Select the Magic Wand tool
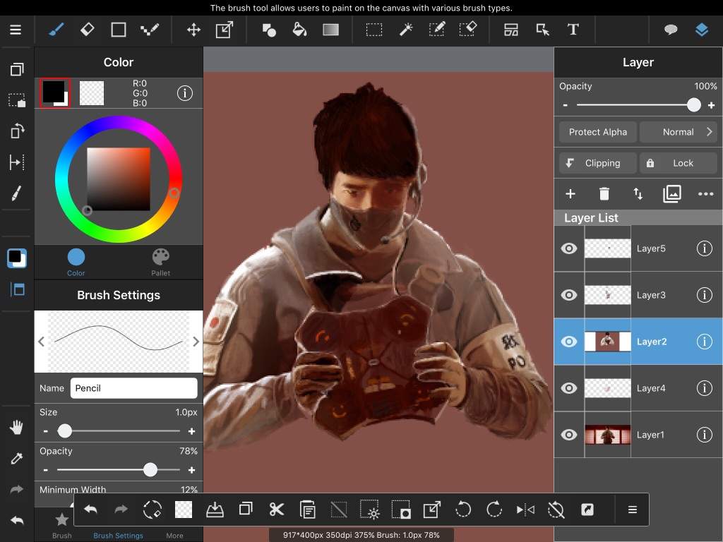The image size is (723, 542). click(406, 30)
